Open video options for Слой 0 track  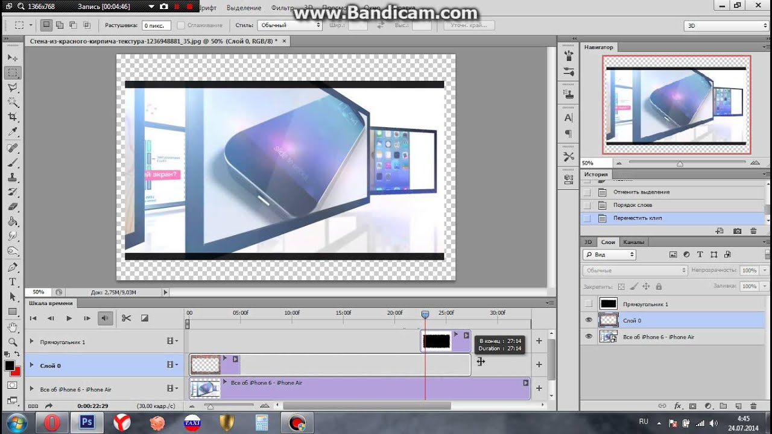click(172, 365)
